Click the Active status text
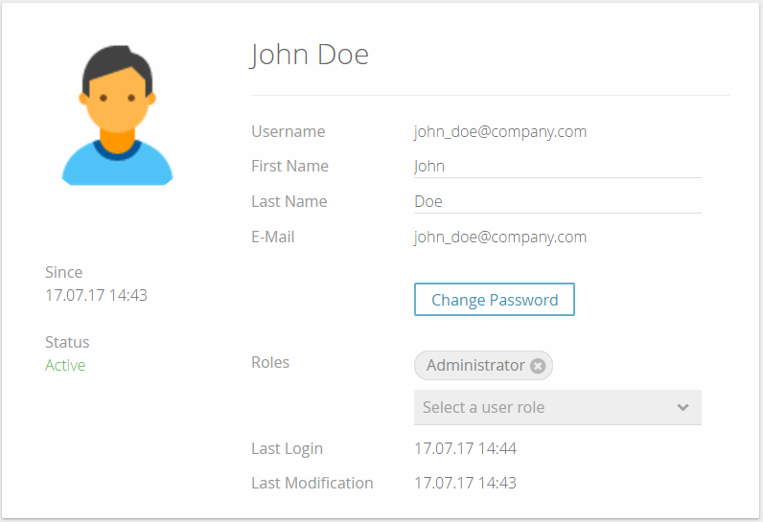The image size is (763, 522). point(65,365)
